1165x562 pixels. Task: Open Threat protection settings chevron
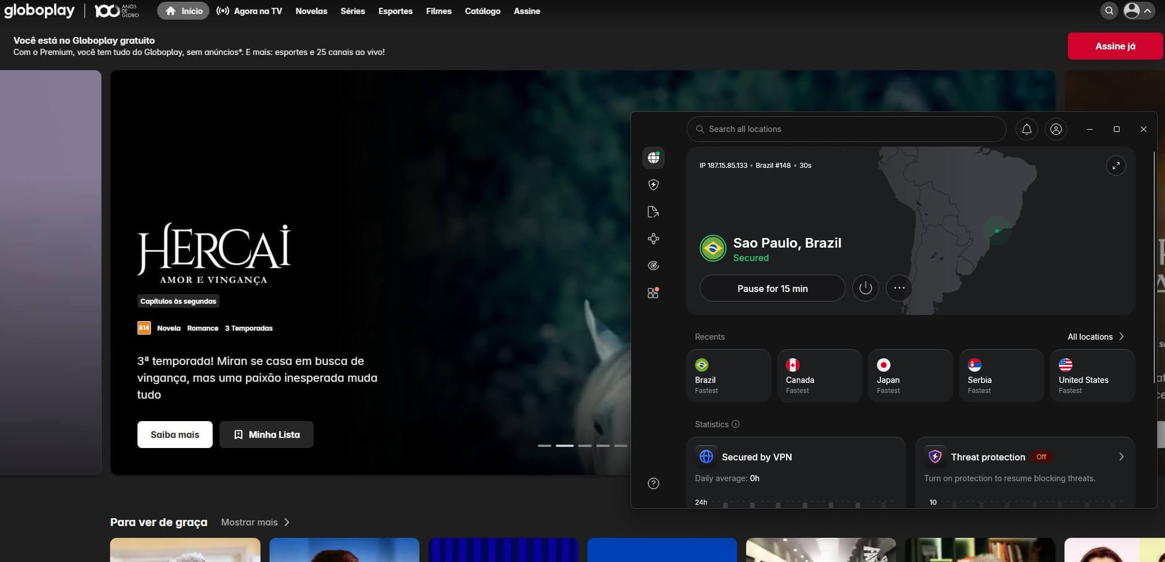pyautogui.click(x=1121, y=456)
